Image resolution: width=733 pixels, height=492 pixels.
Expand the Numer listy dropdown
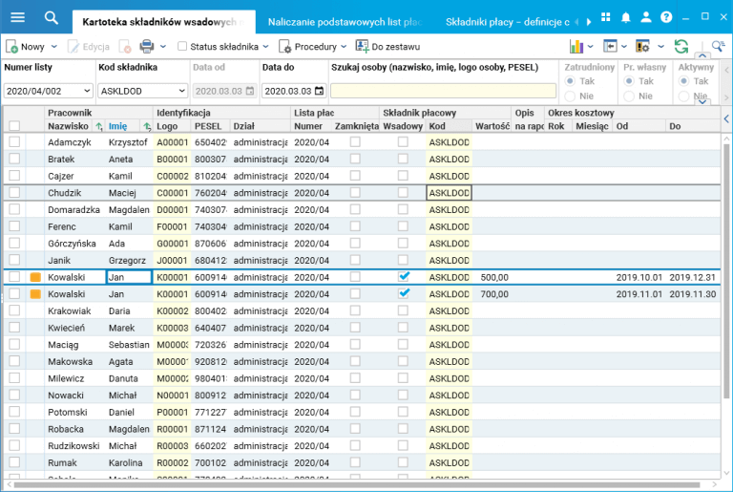point(87,91)
